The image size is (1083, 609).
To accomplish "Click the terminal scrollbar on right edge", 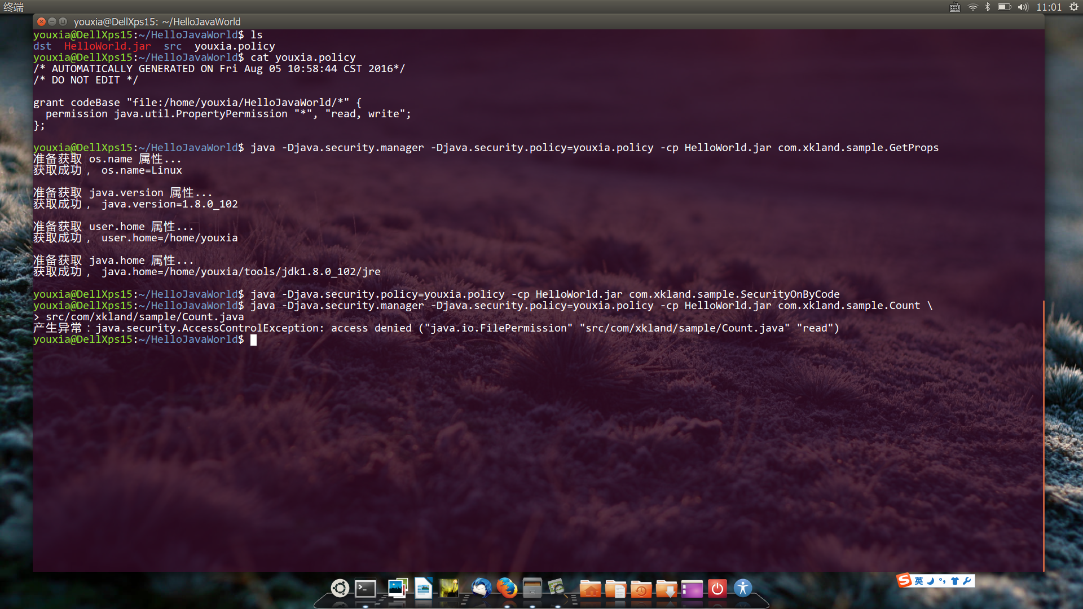I will 1043,435.
